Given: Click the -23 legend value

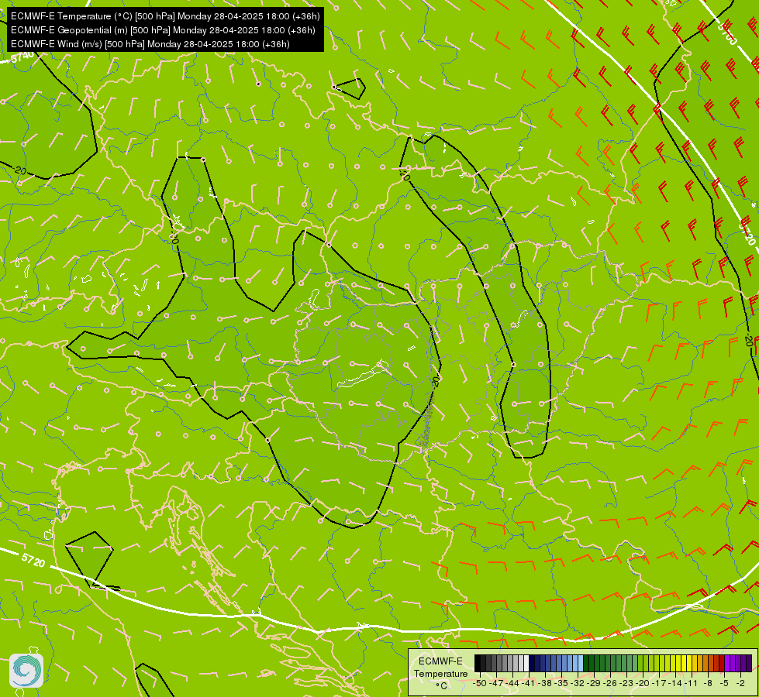Looking at the screenshot, I should tap(627, 683).
